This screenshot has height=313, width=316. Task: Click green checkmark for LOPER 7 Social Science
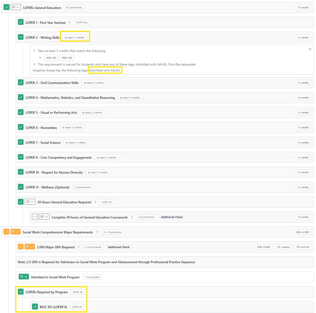click(x=21, y=142)
